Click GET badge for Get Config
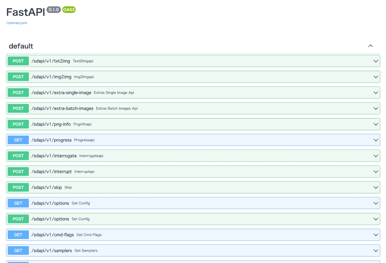Screen dimensions: 386x263 [x=18, y=203]
